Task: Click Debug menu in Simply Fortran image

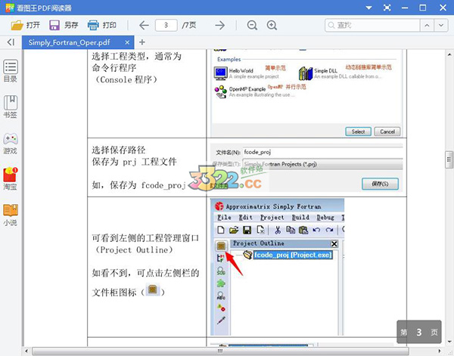Action: tap(325, 218)
